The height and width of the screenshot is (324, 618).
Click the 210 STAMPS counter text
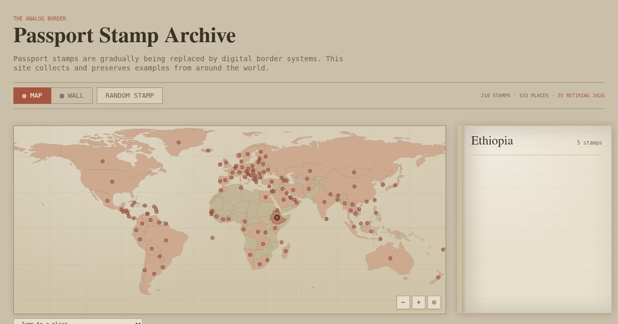(495, 96)
